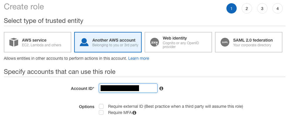Click the info icon beside Account ID field
Screen dimensions: 288x128
[161, 88]
